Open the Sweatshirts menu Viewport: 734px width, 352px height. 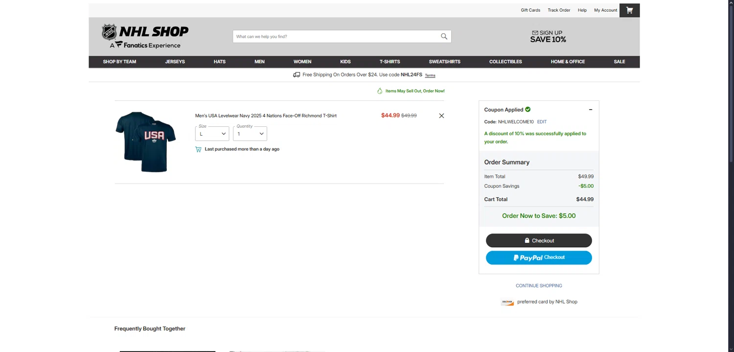445,62
